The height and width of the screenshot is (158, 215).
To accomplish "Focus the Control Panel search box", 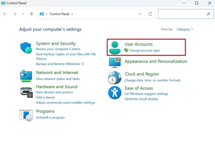I will pyautogui.click(x=186, y=14).
